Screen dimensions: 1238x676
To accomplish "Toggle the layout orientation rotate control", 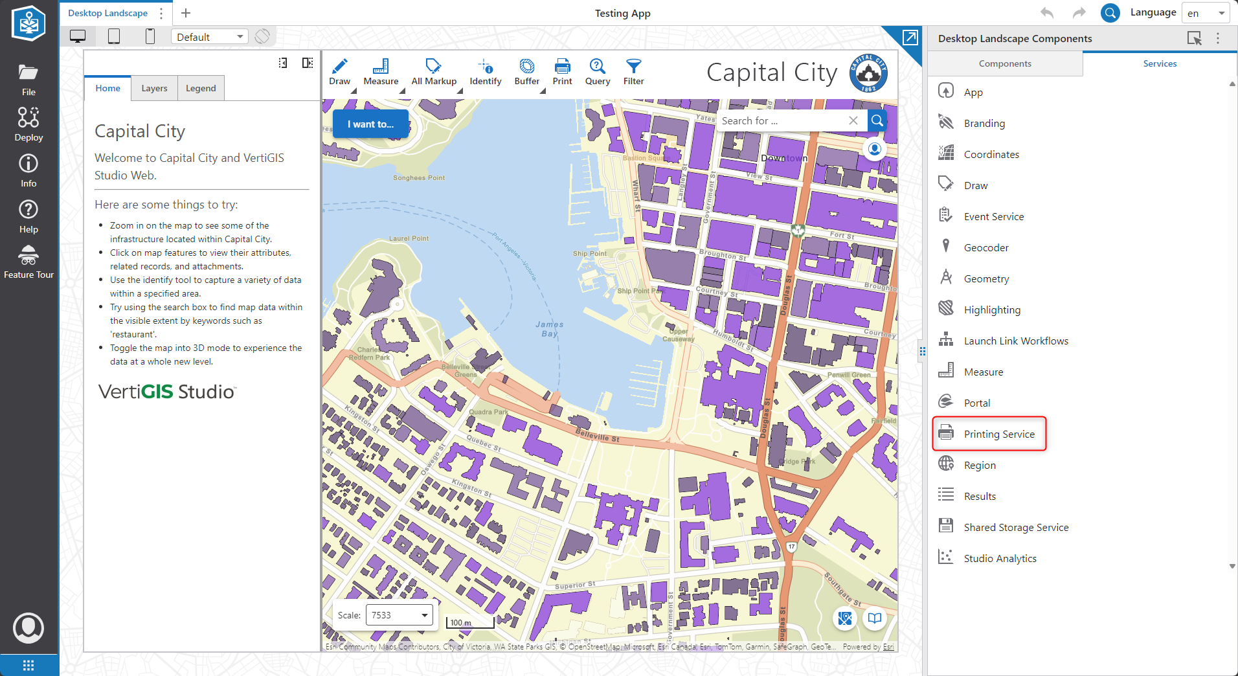I will point(263,36).
